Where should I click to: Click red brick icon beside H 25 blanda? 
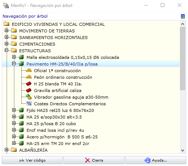(29, 84)
